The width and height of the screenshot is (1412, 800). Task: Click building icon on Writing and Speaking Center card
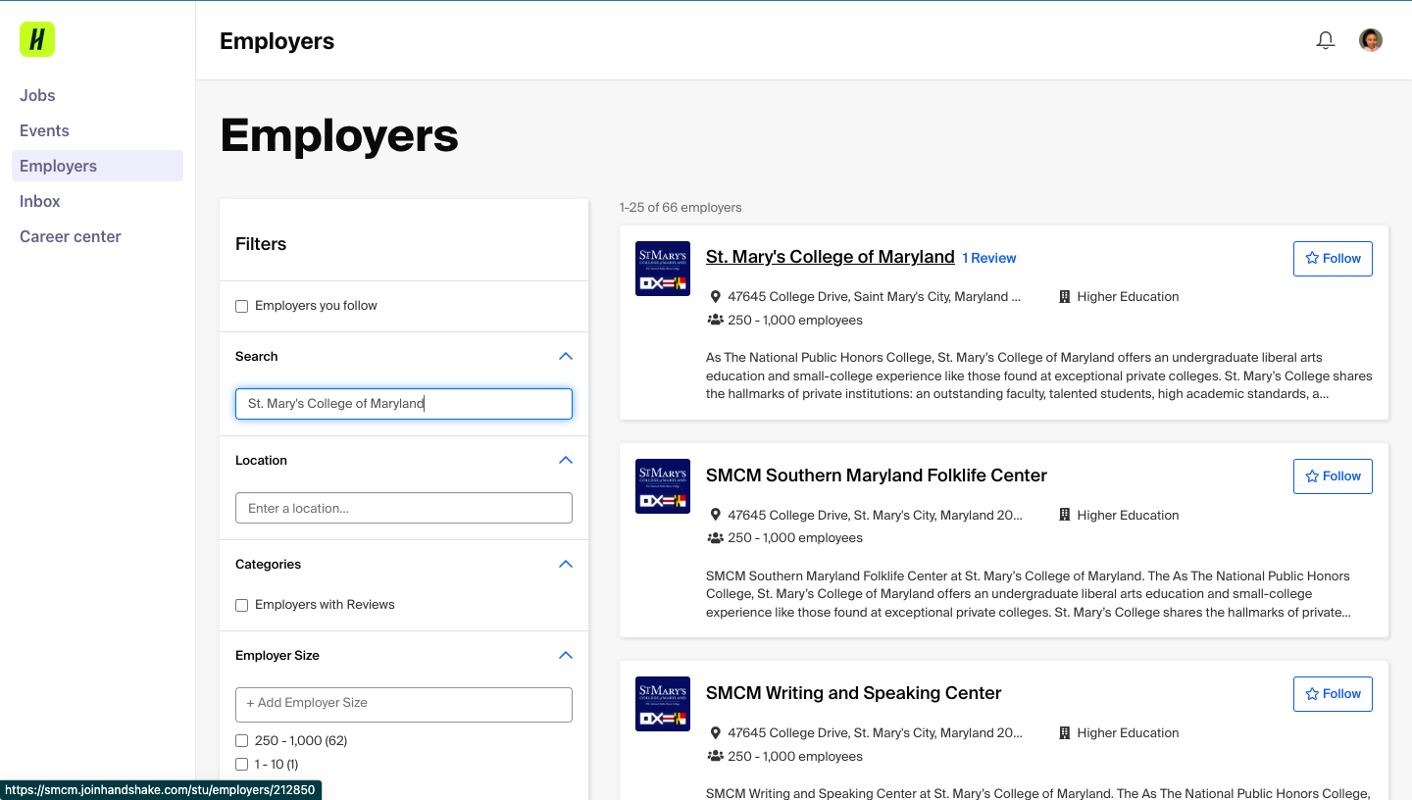coord(1065,732)
